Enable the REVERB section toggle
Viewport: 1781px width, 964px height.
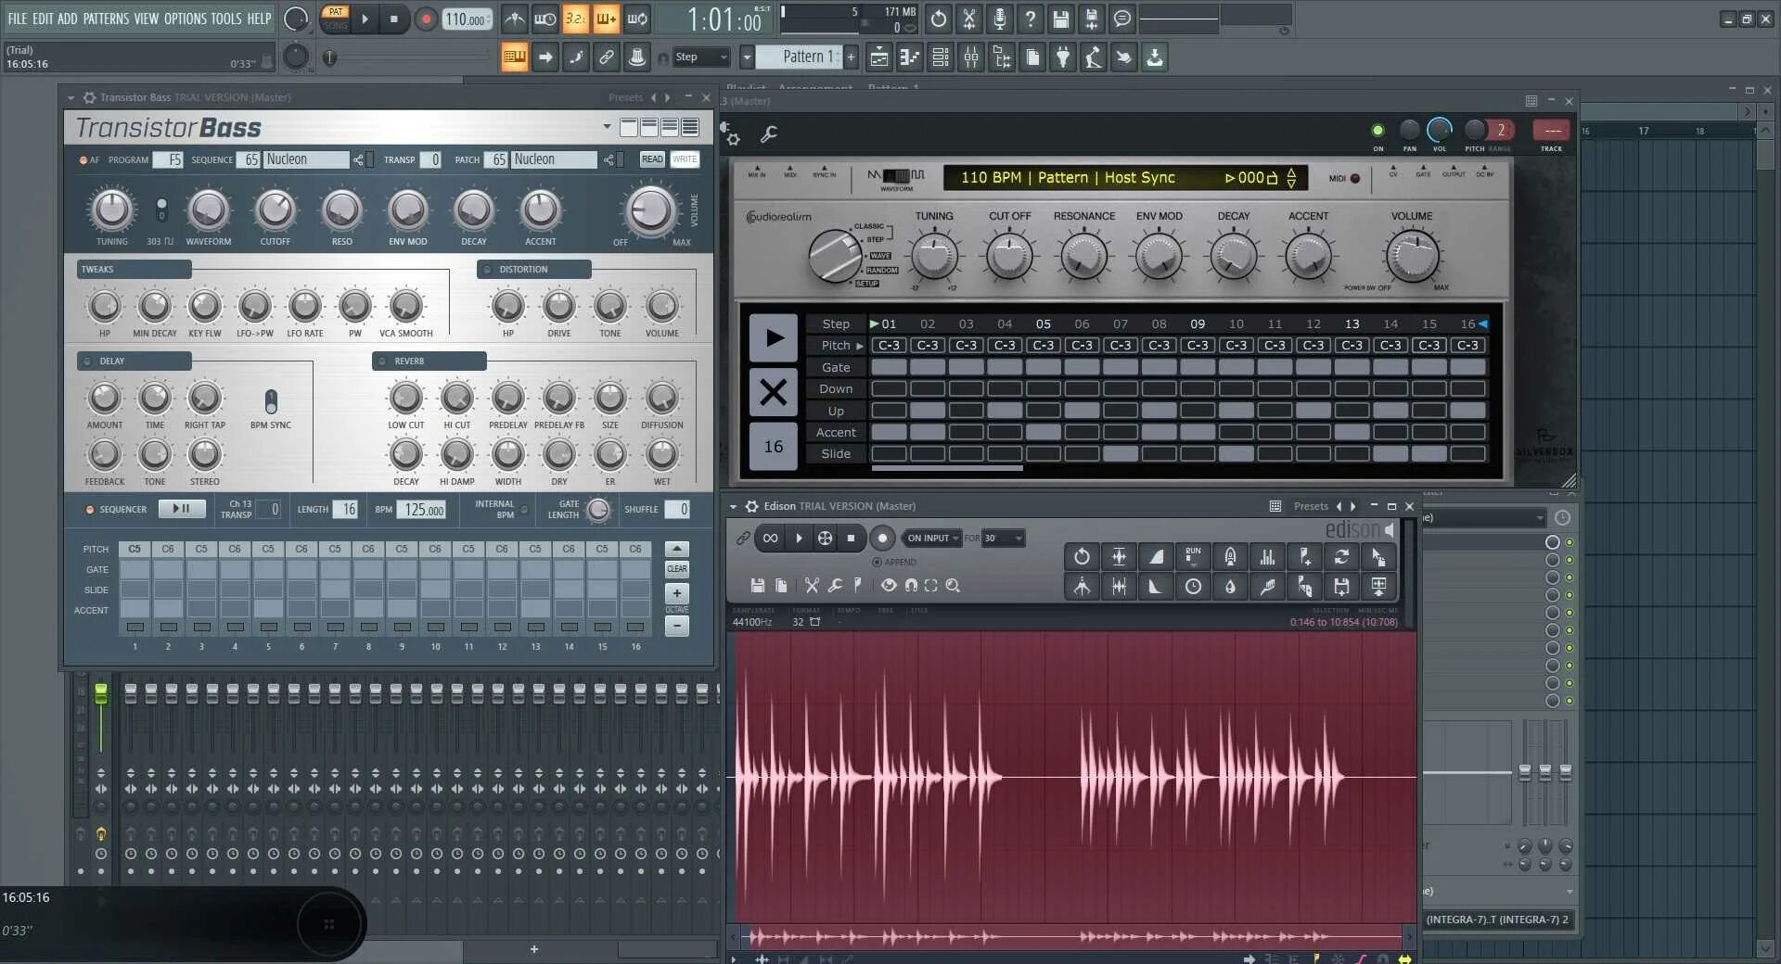(x=382, y=361)
